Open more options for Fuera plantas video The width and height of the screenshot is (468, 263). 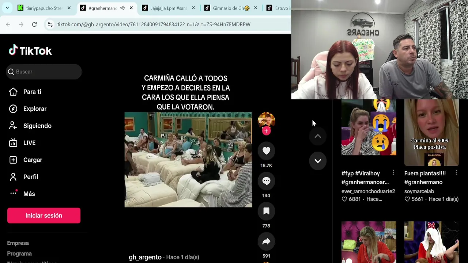(456, 172)
